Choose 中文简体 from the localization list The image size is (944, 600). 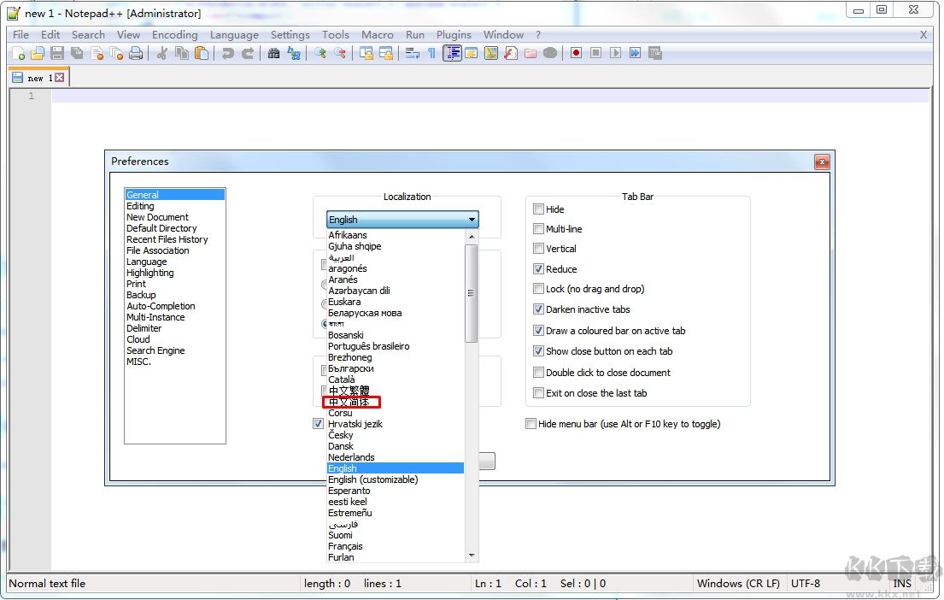coord(351,401)
